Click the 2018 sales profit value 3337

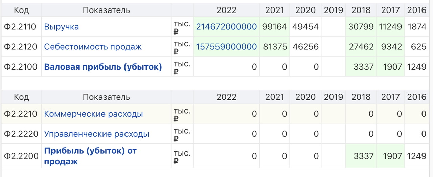(361, 156)
